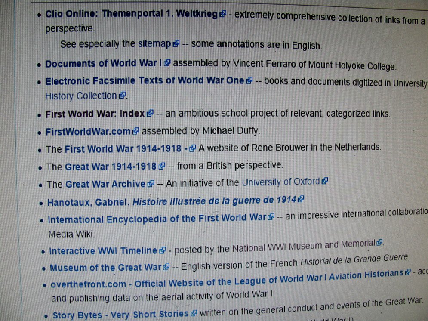Click text 'and publishing data on the aerial activity'

coord(138,297)
